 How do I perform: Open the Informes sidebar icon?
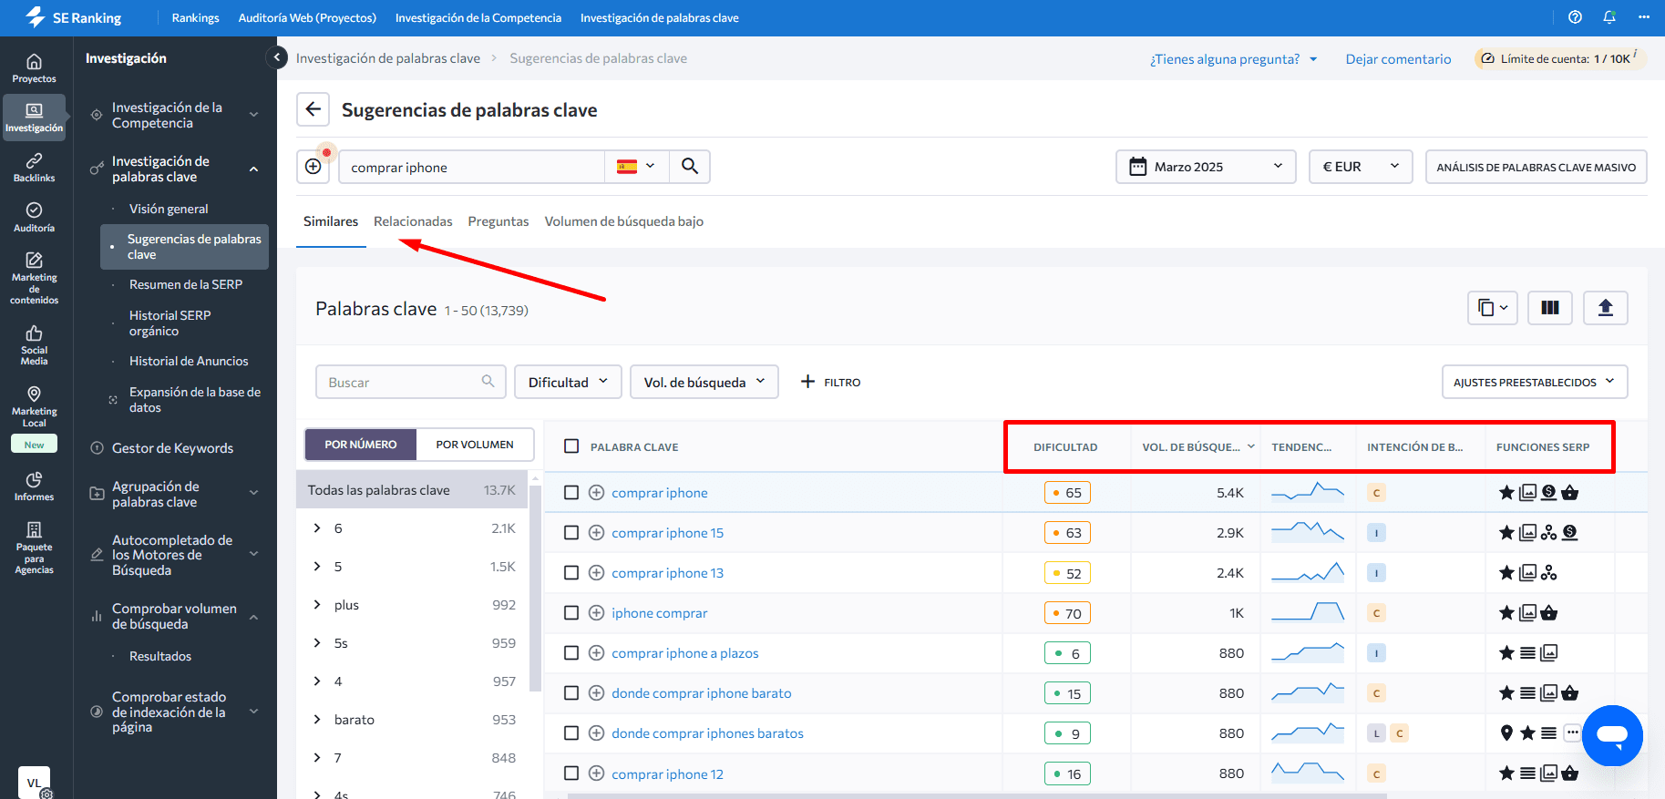pyautogui.click(x=34, y=487)
